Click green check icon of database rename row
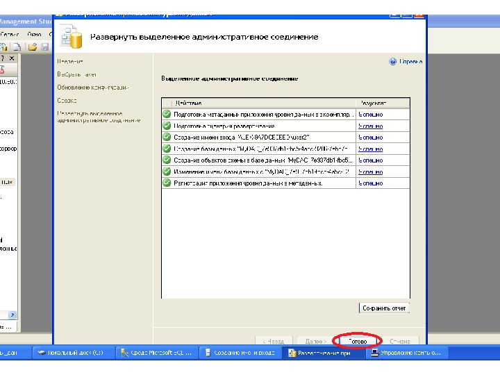 pos(167,172)
